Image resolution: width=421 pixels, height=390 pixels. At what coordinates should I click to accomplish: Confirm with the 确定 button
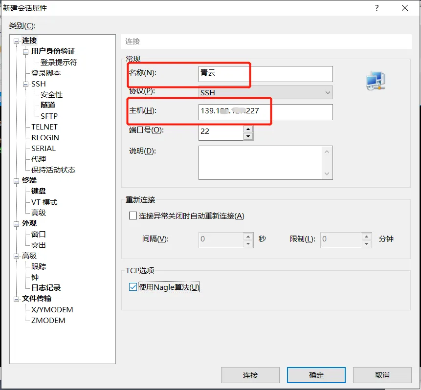316,375
